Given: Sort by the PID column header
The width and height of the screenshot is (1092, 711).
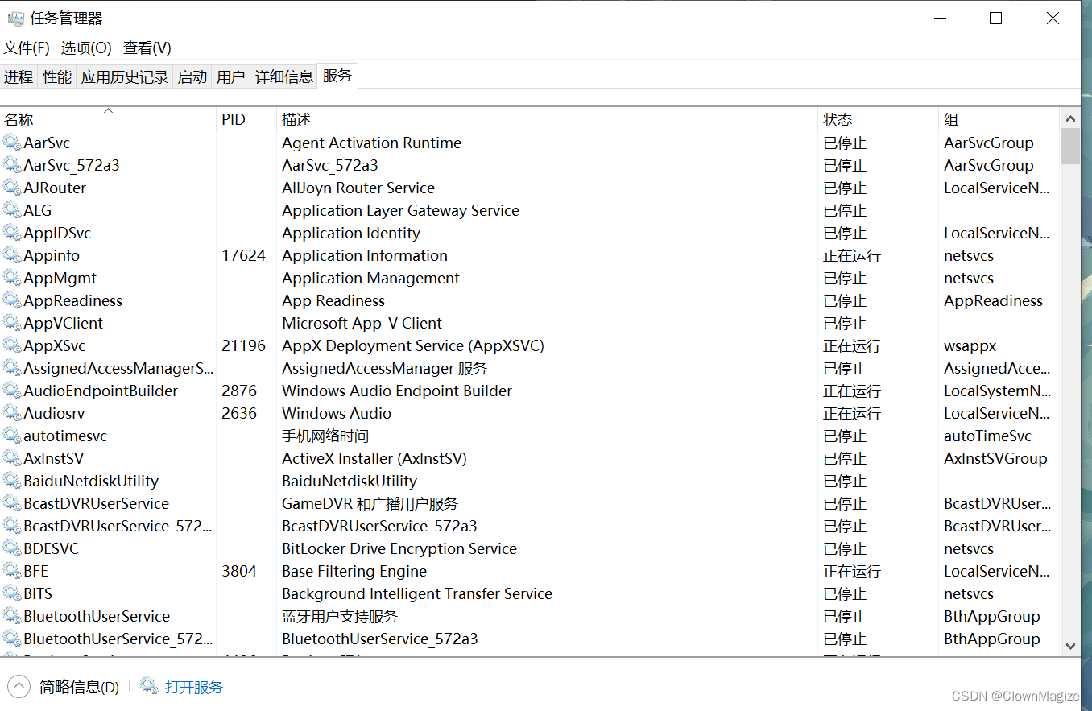Looking at the screenshot, I should (x=246, y=119).
